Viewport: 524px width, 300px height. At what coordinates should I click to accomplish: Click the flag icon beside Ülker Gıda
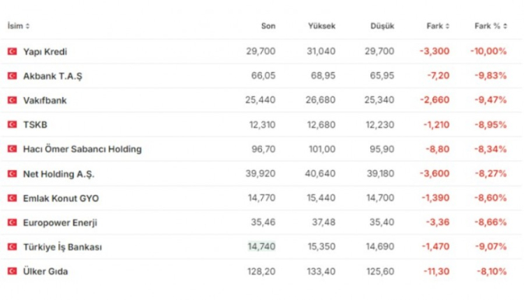(12, 271)
